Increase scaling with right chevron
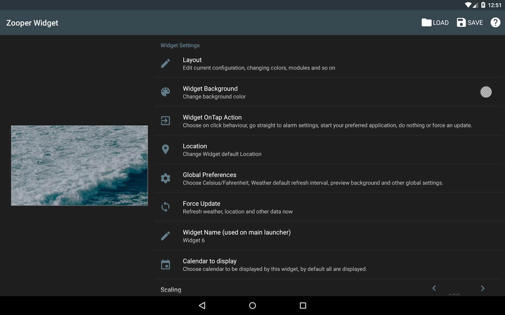 [x=483, y=288]
